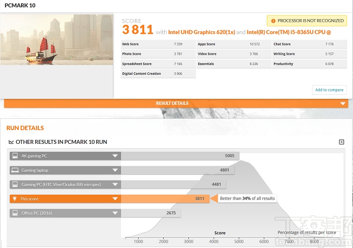Click the Office PC (2016) icon
The image size is (353, 248).
15,213
